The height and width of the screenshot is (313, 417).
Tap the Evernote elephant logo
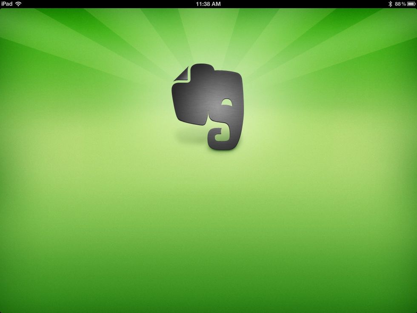pyautogui.click(x=208, y=106)
